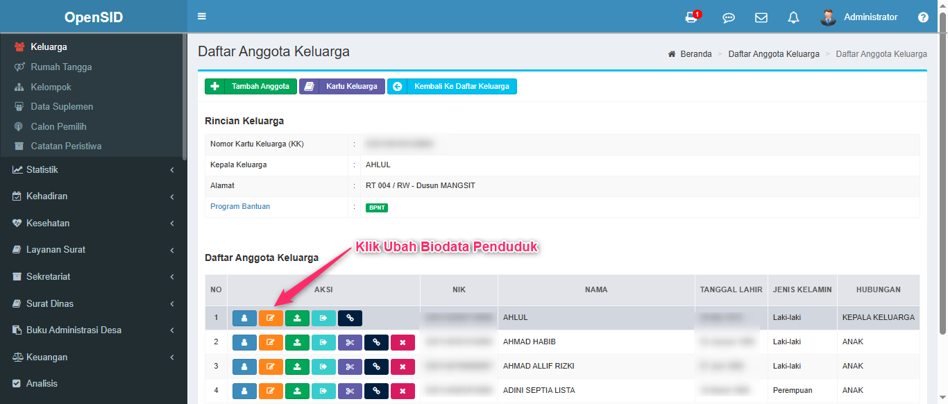948x404 pixels.
Task: Open the printer notification icon
Action: point(692,17)
